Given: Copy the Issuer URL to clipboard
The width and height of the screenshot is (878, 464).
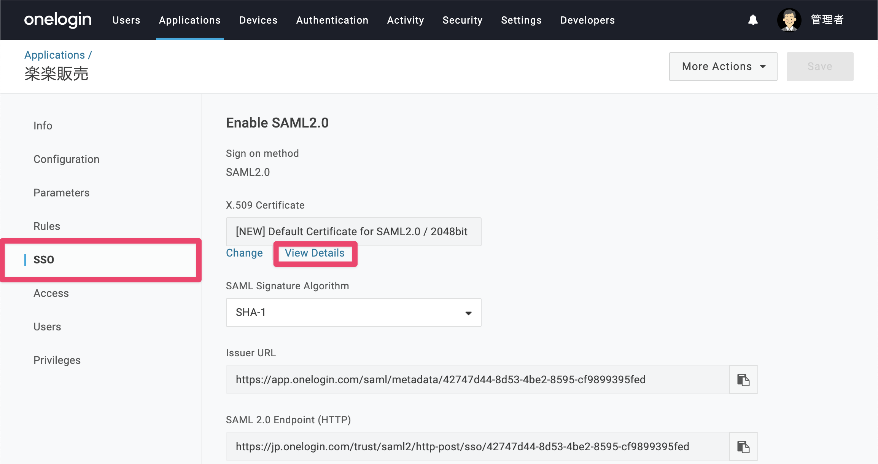Looking at the screenshot, I should [x=743, y=379].
